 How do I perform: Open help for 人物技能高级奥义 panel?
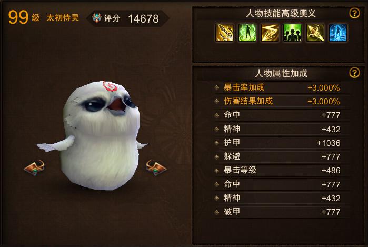click(354, 13)
